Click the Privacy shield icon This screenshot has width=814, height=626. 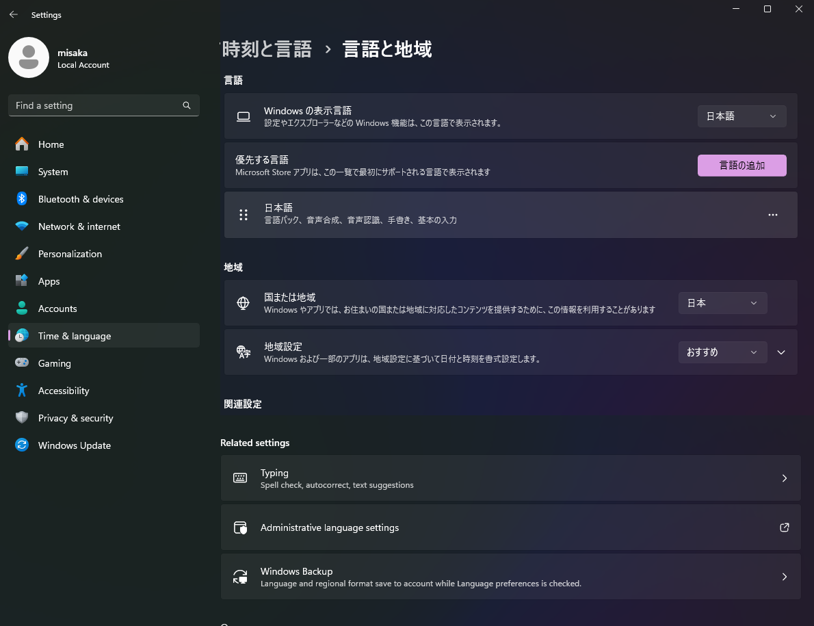22,418
